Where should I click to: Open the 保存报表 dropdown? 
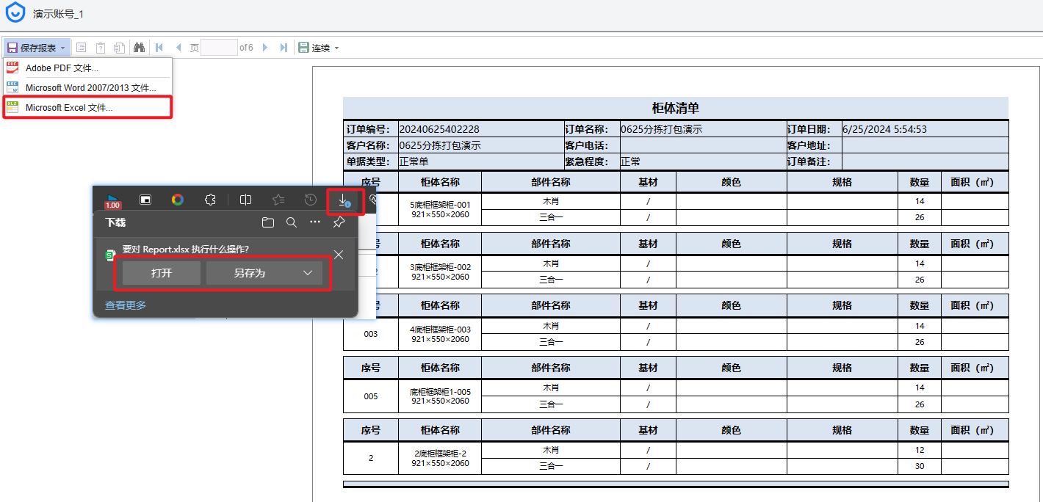(37, 48)
